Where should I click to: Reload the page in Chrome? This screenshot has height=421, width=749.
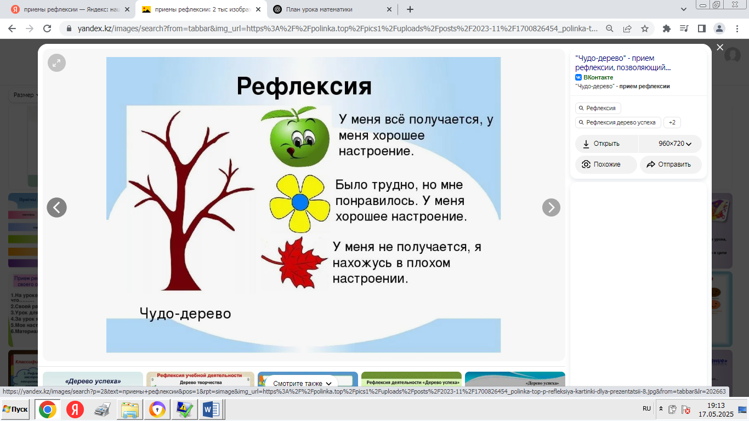point(47,29)
